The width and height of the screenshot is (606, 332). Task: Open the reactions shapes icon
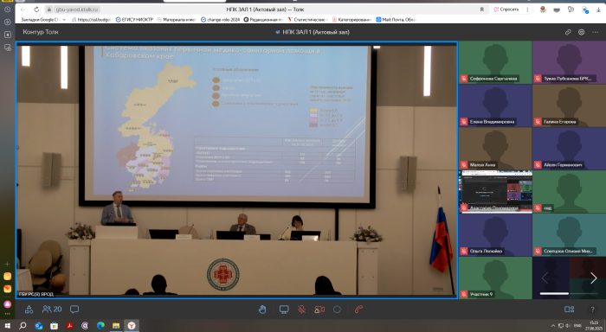coord(29,310)
